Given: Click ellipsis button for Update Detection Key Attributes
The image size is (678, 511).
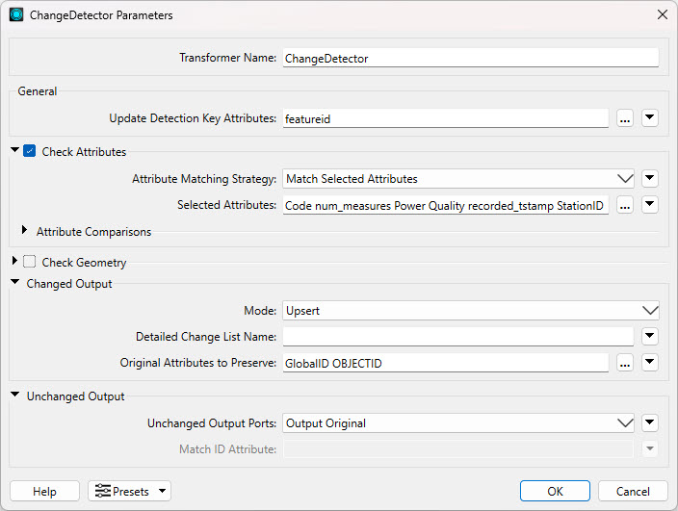Looking at the screenshot, I should pos(625,118).
